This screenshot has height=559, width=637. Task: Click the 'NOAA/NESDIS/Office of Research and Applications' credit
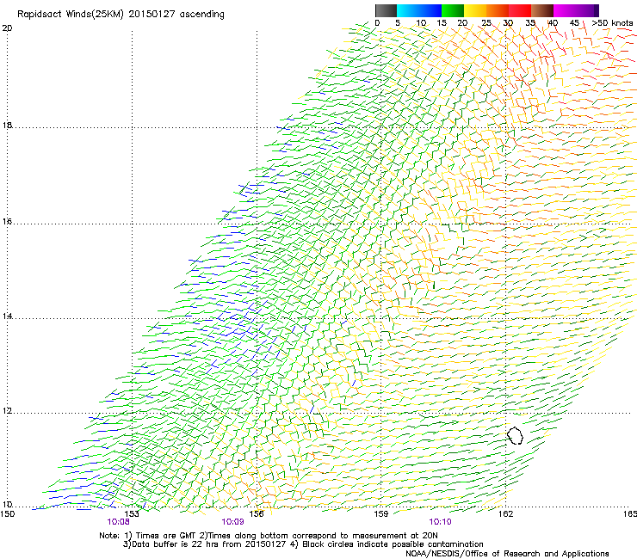coord(507,554)
